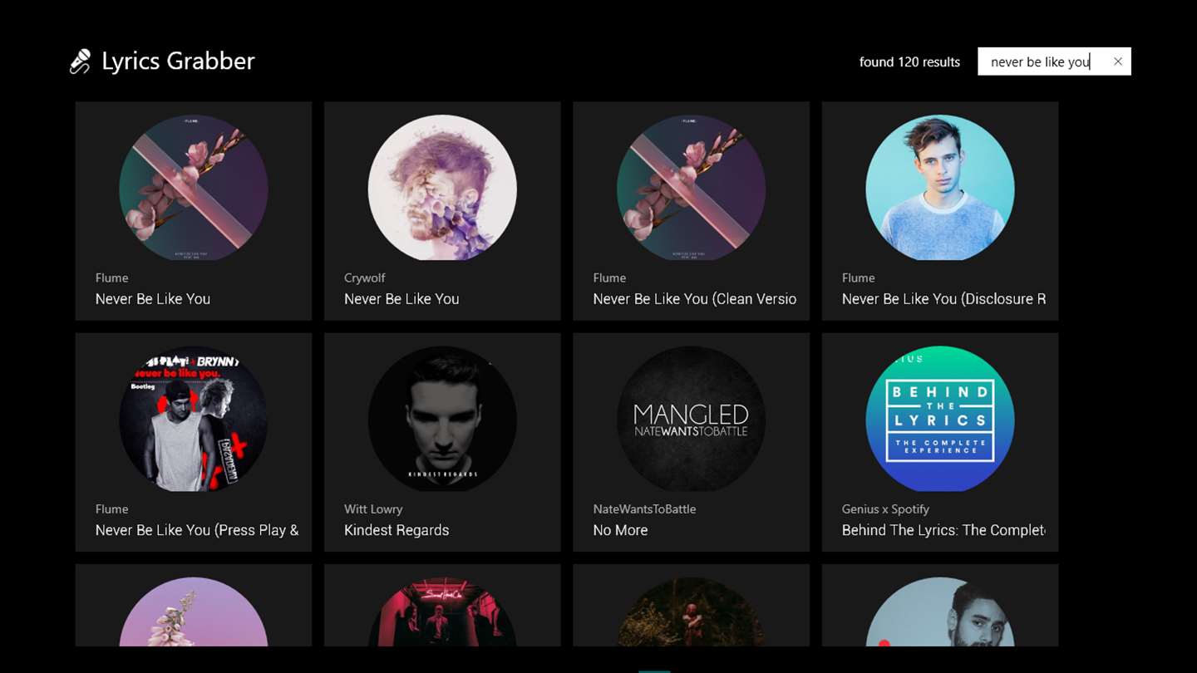Select the red band photo cover

click(442, 612)
